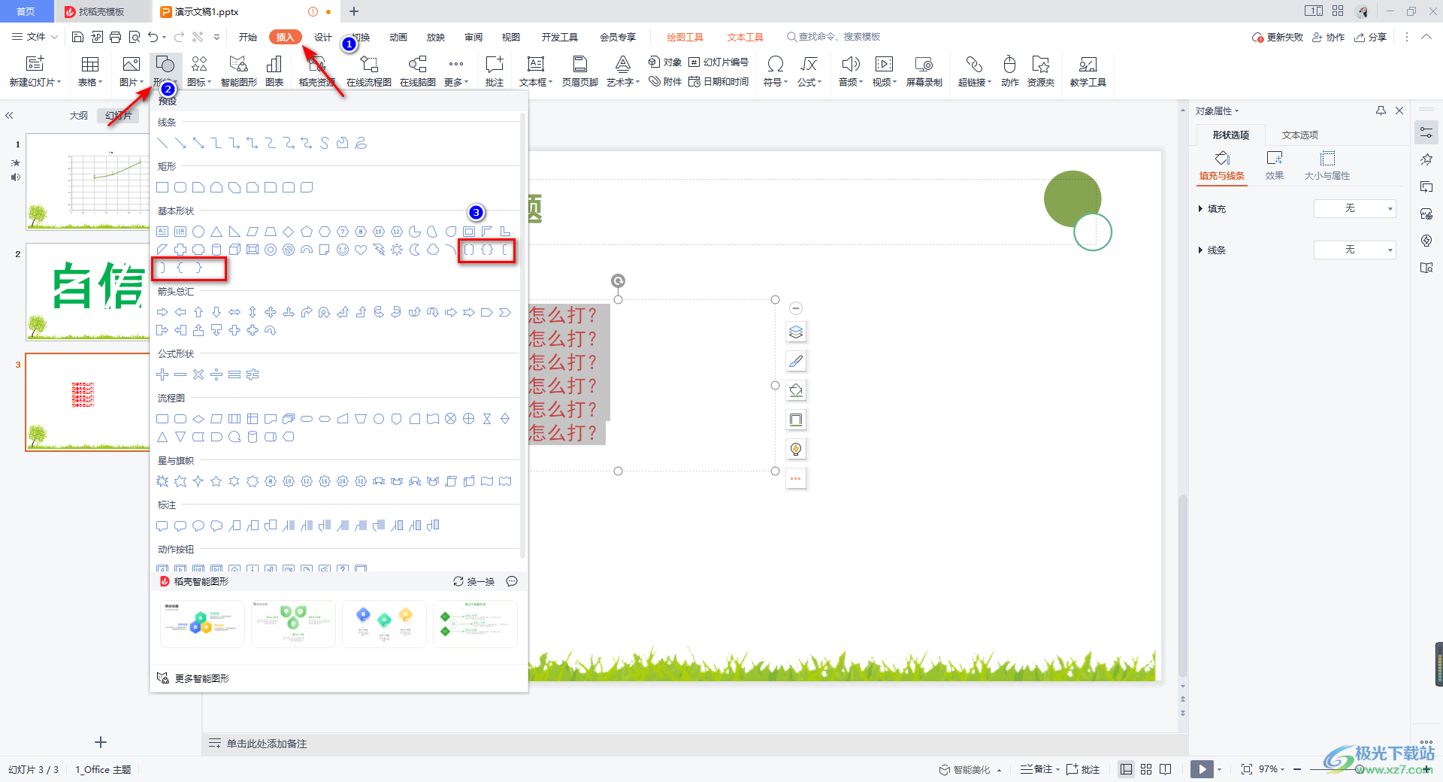Select the 5-point star shape
The width and height of the screenshot is (1443, 782).
[216, 481]
